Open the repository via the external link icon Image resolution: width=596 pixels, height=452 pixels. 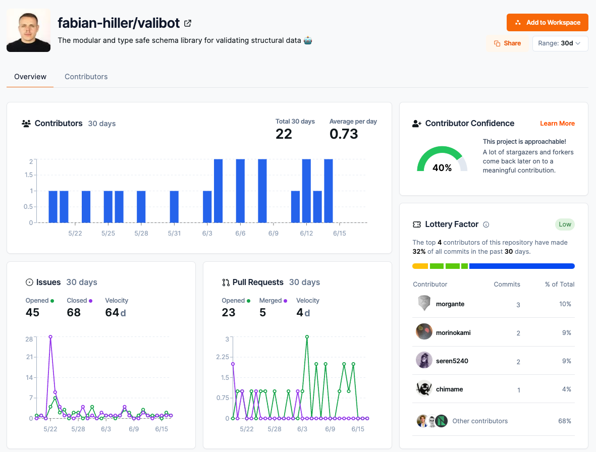coord(187,23)
